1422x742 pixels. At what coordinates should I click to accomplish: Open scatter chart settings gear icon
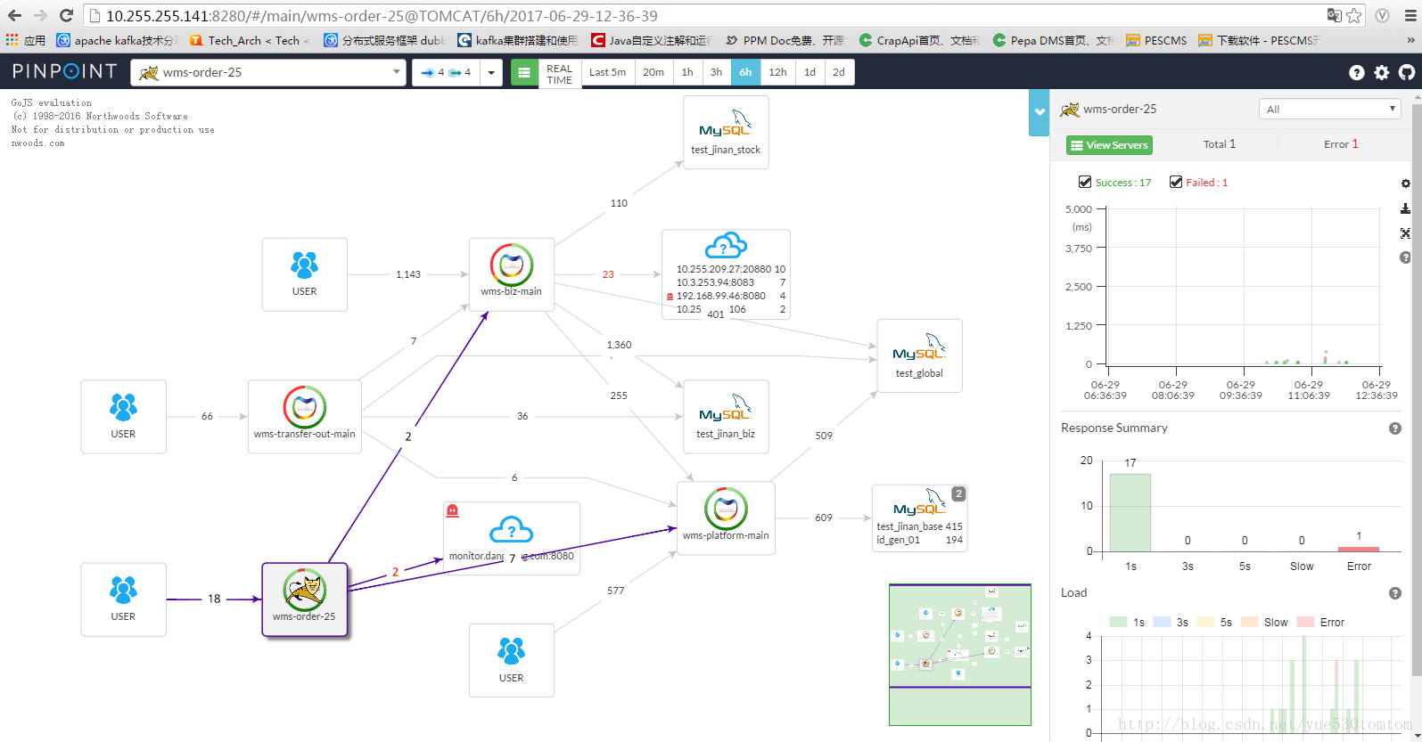pos(1406,183)
